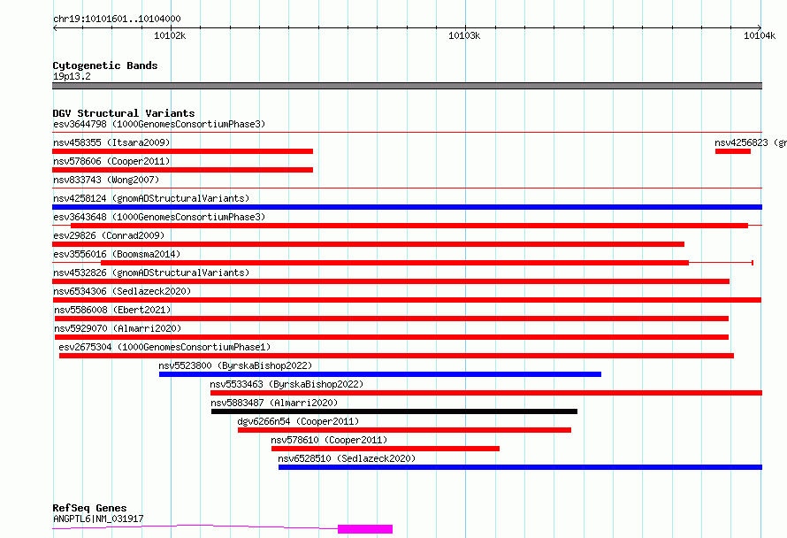Open variant nsv578610 (Cooper2011) label

tap(329, 440)
